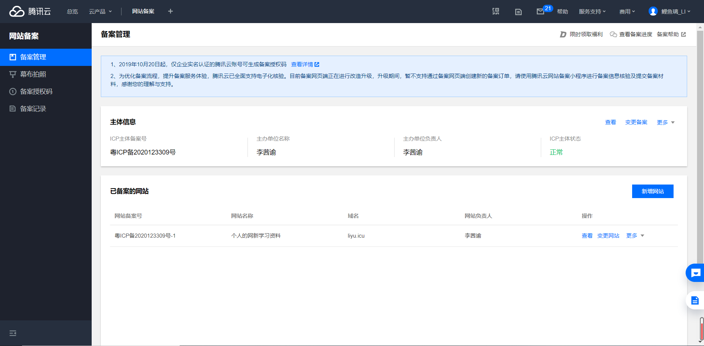Open 备案记录 in the sidebar
This screenshot has height=346, width=704.
(46, 109)
